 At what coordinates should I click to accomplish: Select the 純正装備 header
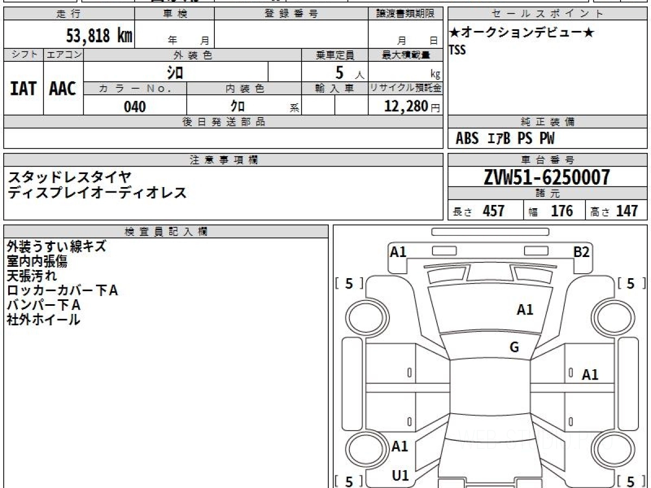[548, 122]
